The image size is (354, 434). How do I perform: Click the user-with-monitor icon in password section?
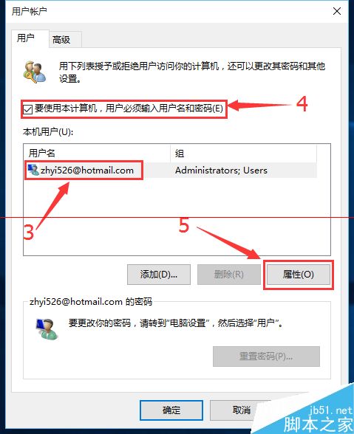pyautogui.click(x=47, y=328)
